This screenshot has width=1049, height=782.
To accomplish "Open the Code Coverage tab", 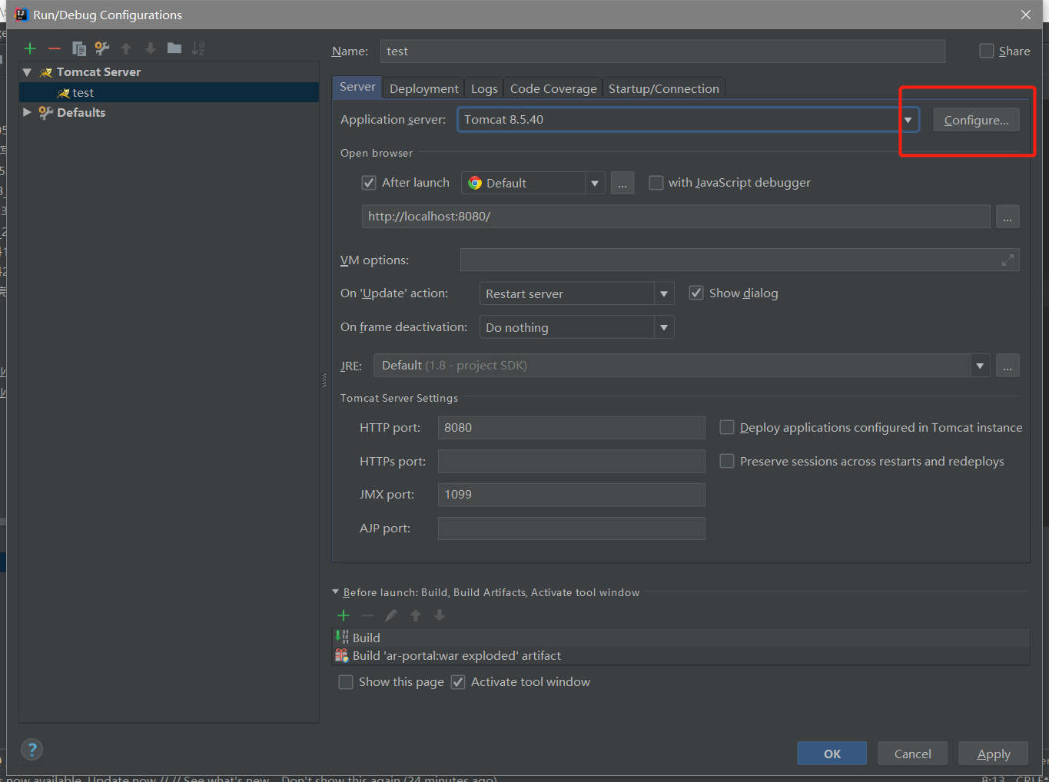I will [x=553, y=88].
